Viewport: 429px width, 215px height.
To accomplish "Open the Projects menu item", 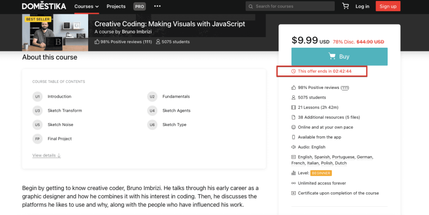I will 116,6.
